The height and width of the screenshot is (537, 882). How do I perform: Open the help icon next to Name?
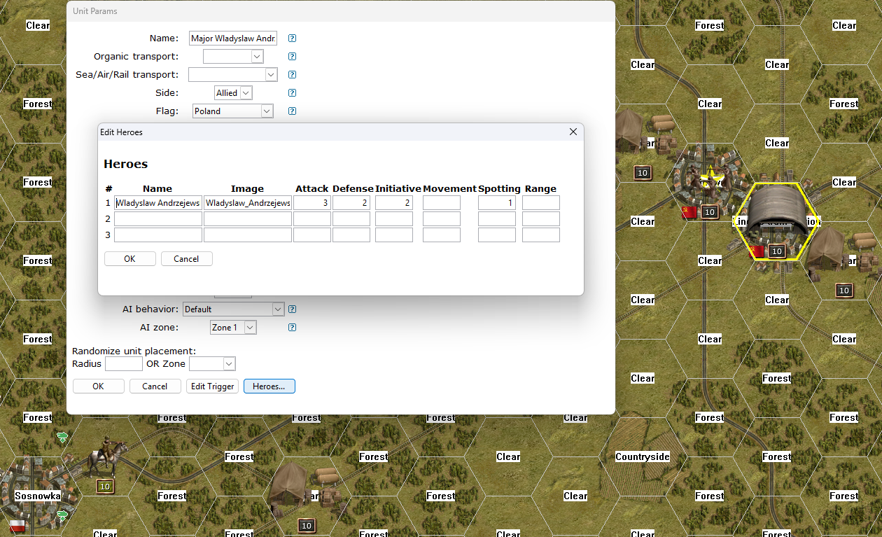coord(292,39)
